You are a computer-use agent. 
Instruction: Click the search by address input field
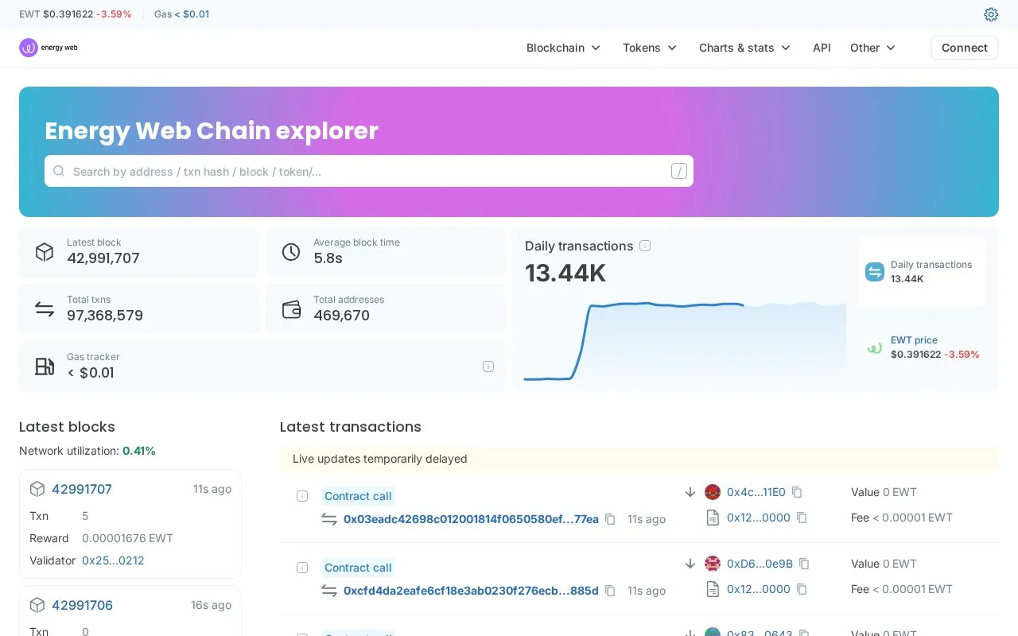pyautogui.click(x=369, y=171)
